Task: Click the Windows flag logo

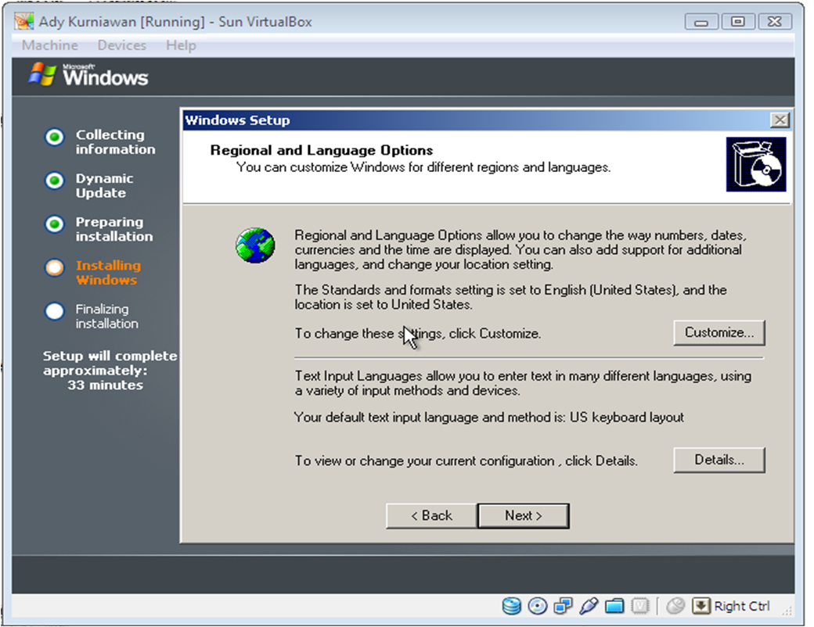Action: 42,74
